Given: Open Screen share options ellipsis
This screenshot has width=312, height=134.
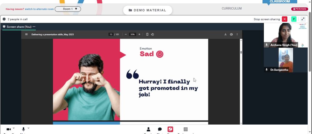Looking at the screenshot, I should (x=34, y=26).
